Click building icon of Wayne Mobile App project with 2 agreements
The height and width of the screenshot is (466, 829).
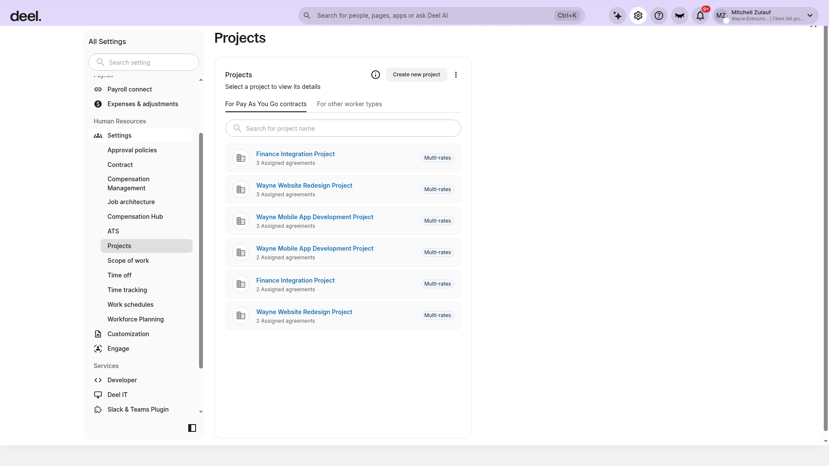(241, 252)
